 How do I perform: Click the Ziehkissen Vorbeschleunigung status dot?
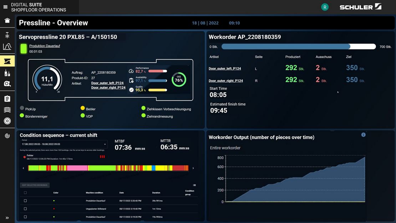point(143,108)
